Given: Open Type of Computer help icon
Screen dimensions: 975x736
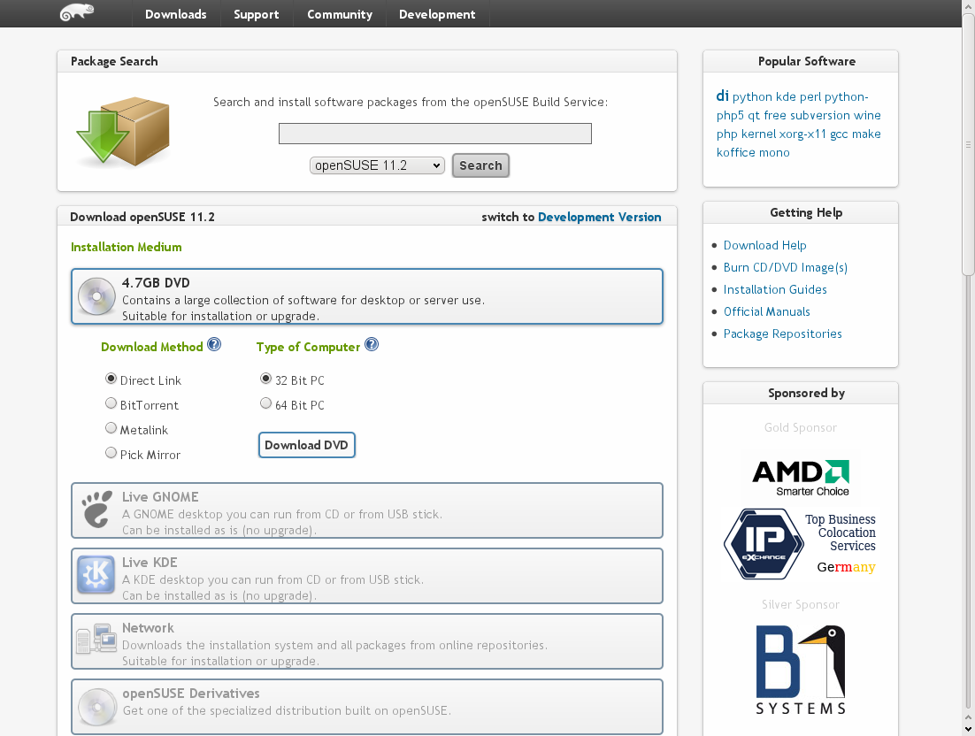Looking at the screenshot, I should coord(372,345).
